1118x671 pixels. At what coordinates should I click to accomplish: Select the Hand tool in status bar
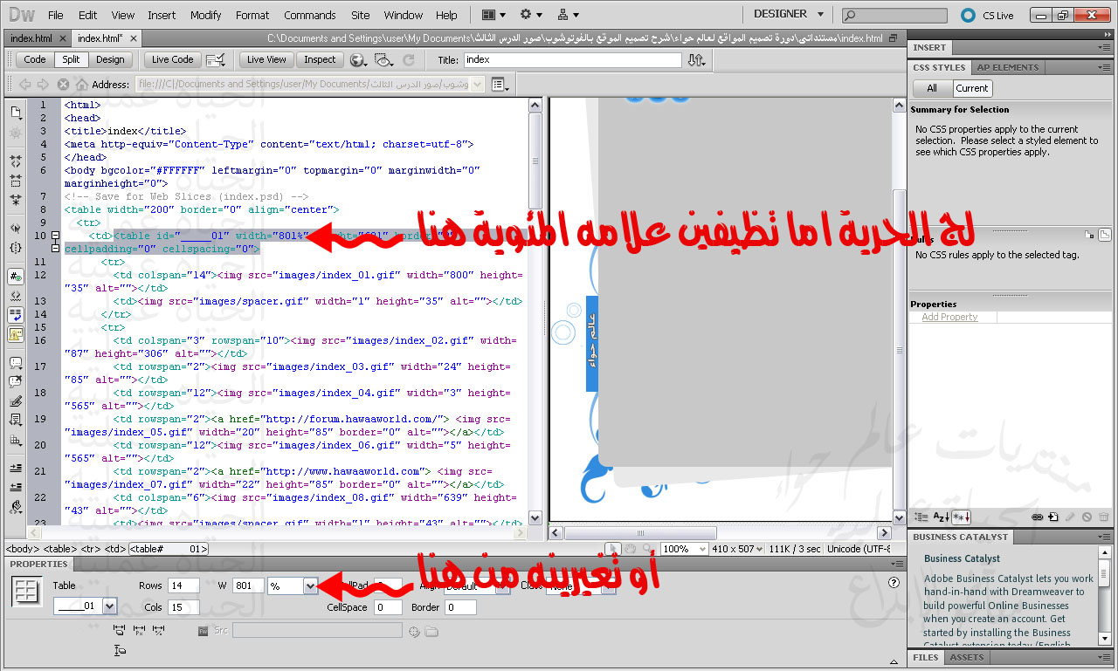630,549
